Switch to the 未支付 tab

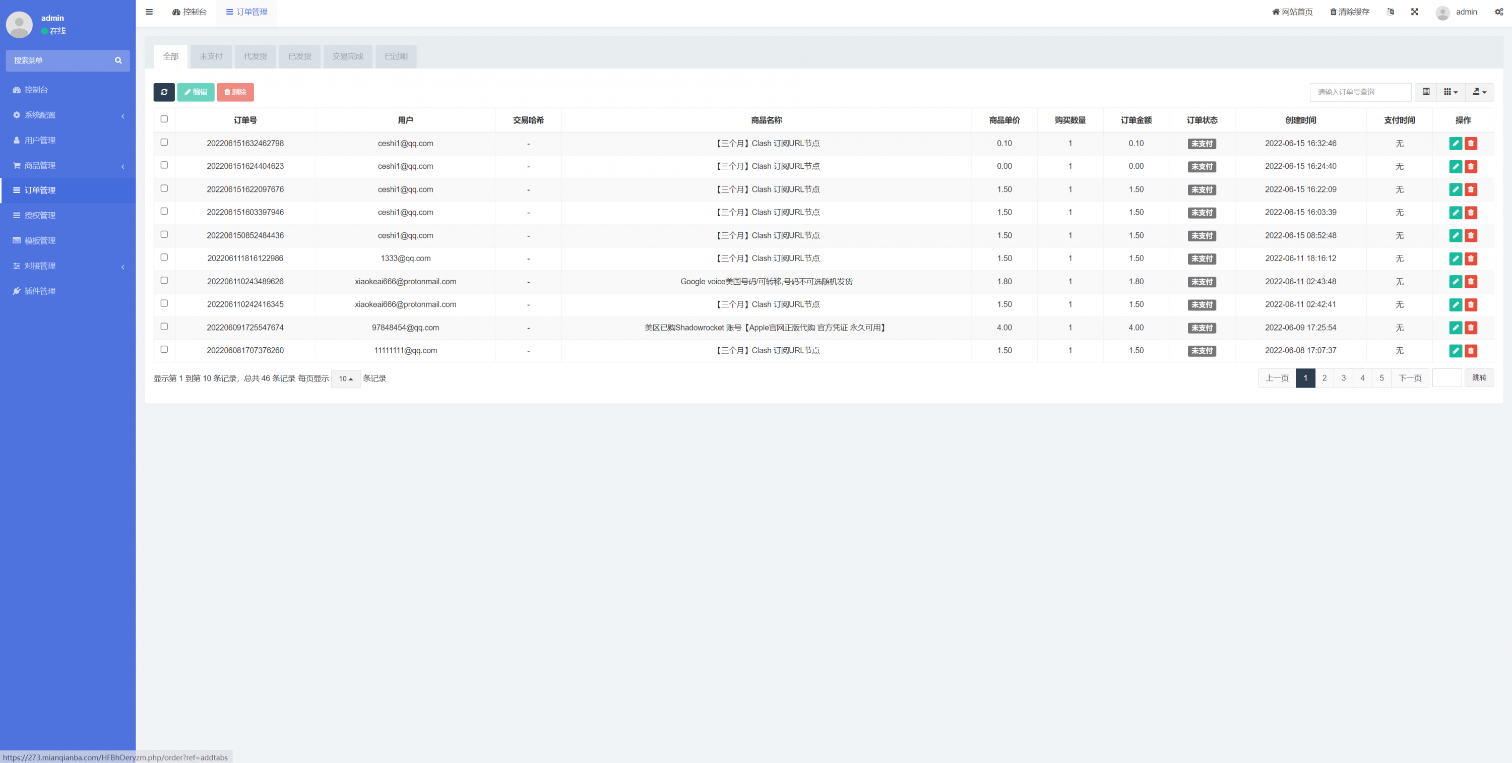tap(211, 56)
